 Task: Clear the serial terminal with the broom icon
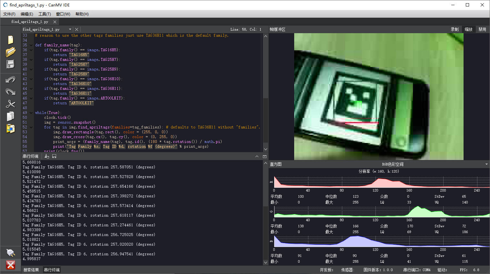[x=47, y=156]
